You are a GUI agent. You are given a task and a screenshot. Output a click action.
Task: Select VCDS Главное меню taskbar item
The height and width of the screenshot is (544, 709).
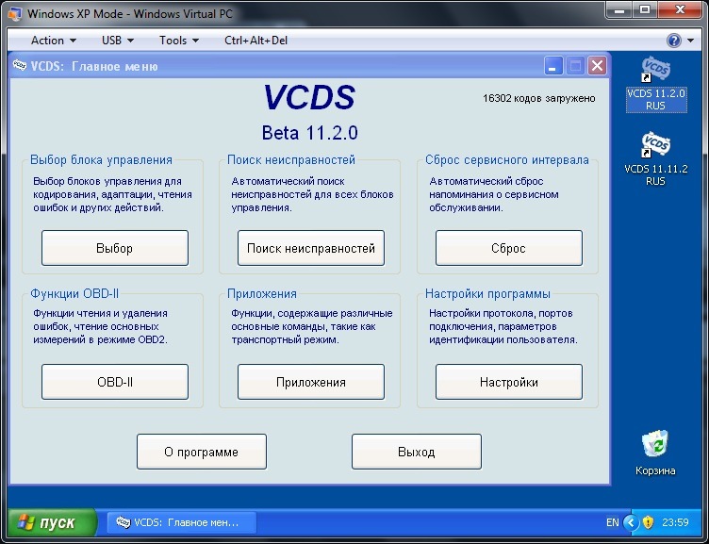[x=182, y=522]
